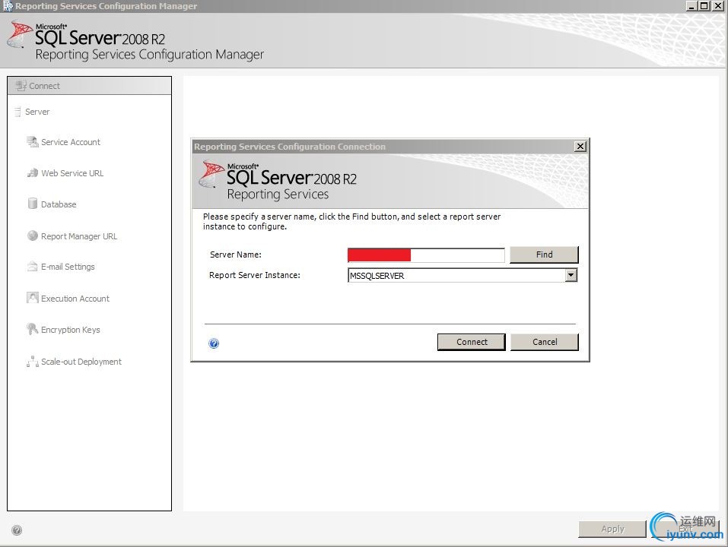Screen dimensions: 728x547
Task: Select Report Manager URL in the sidebar
Action: coord(79,236)
